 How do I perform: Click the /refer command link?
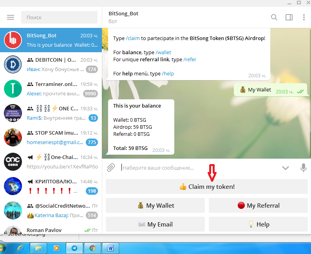click(x=190, y=59)
